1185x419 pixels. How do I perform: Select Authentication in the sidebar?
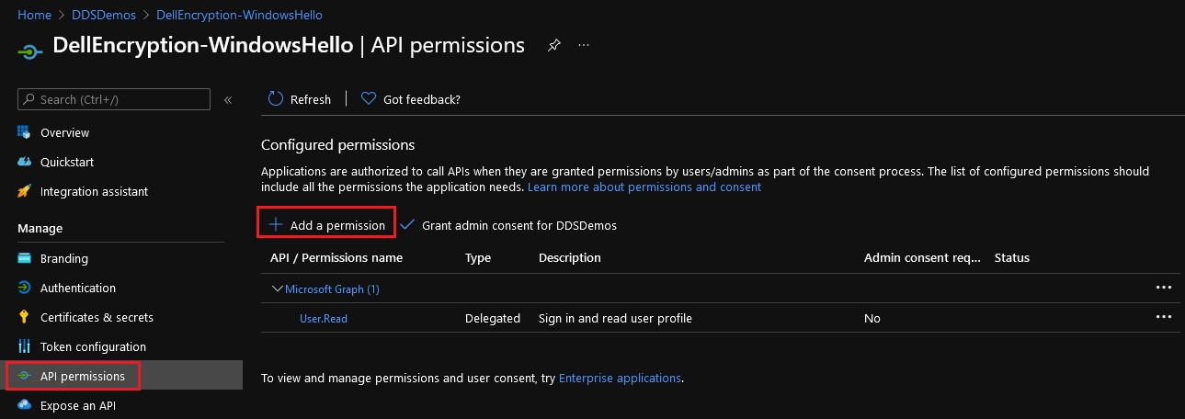coord(77,288)
